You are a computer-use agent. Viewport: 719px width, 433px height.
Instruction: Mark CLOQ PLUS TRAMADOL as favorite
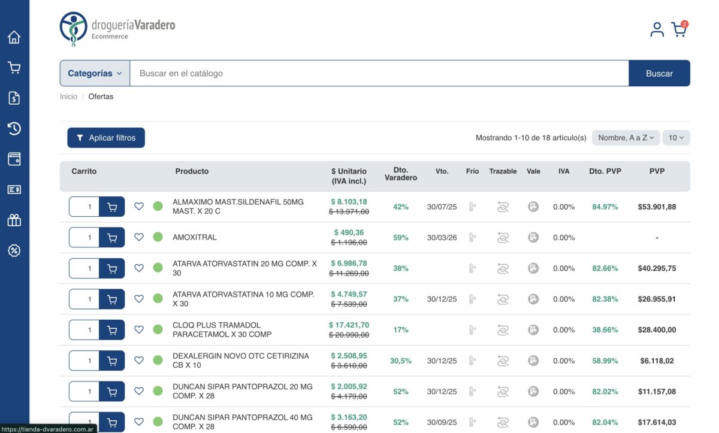coord(139,329)
